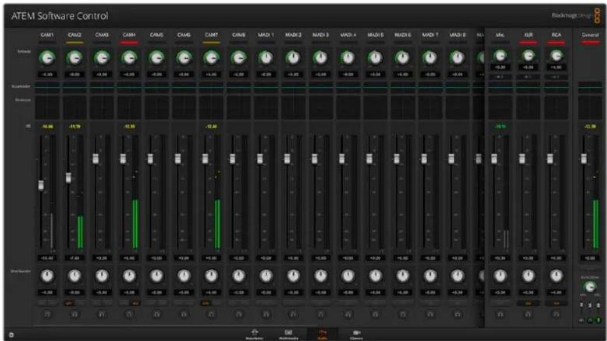
Task: Click the CAM2 channel fader handle
Action: (x=69, y=178)
